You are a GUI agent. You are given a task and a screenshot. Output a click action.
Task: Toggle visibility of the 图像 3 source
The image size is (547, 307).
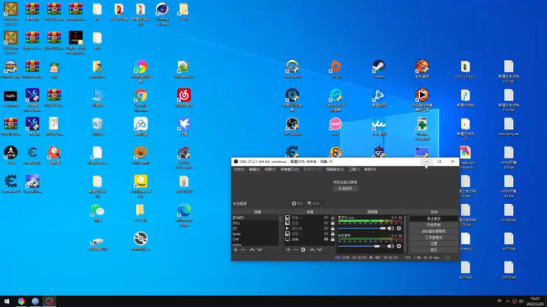(x=326, y=218)
